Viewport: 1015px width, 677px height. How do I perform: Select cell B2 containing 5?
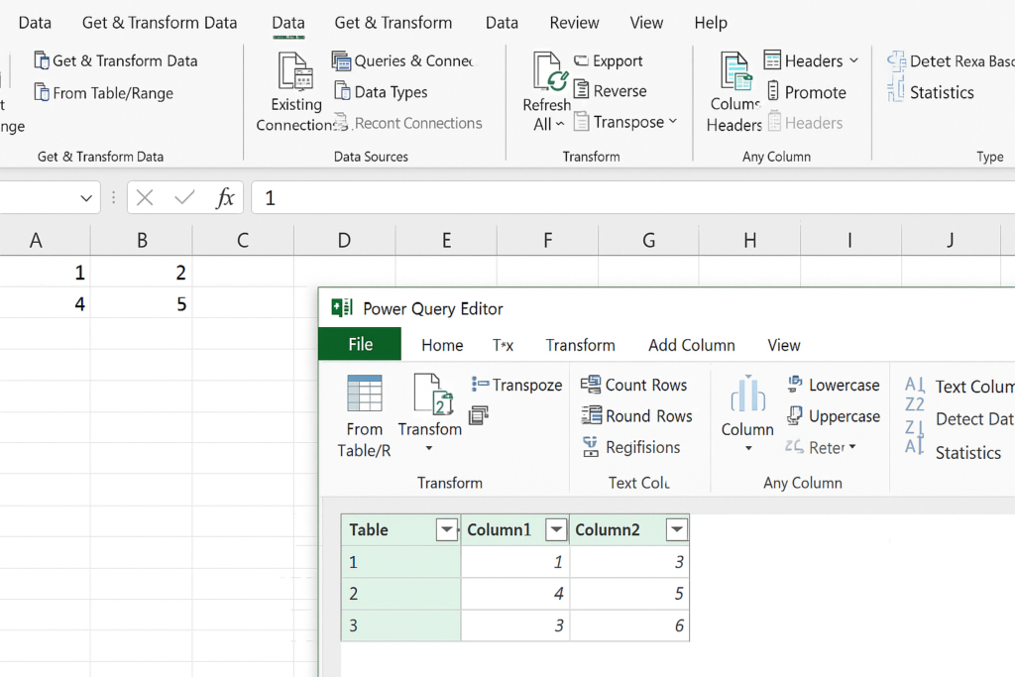pyautogui.click(x=141, y=303)
